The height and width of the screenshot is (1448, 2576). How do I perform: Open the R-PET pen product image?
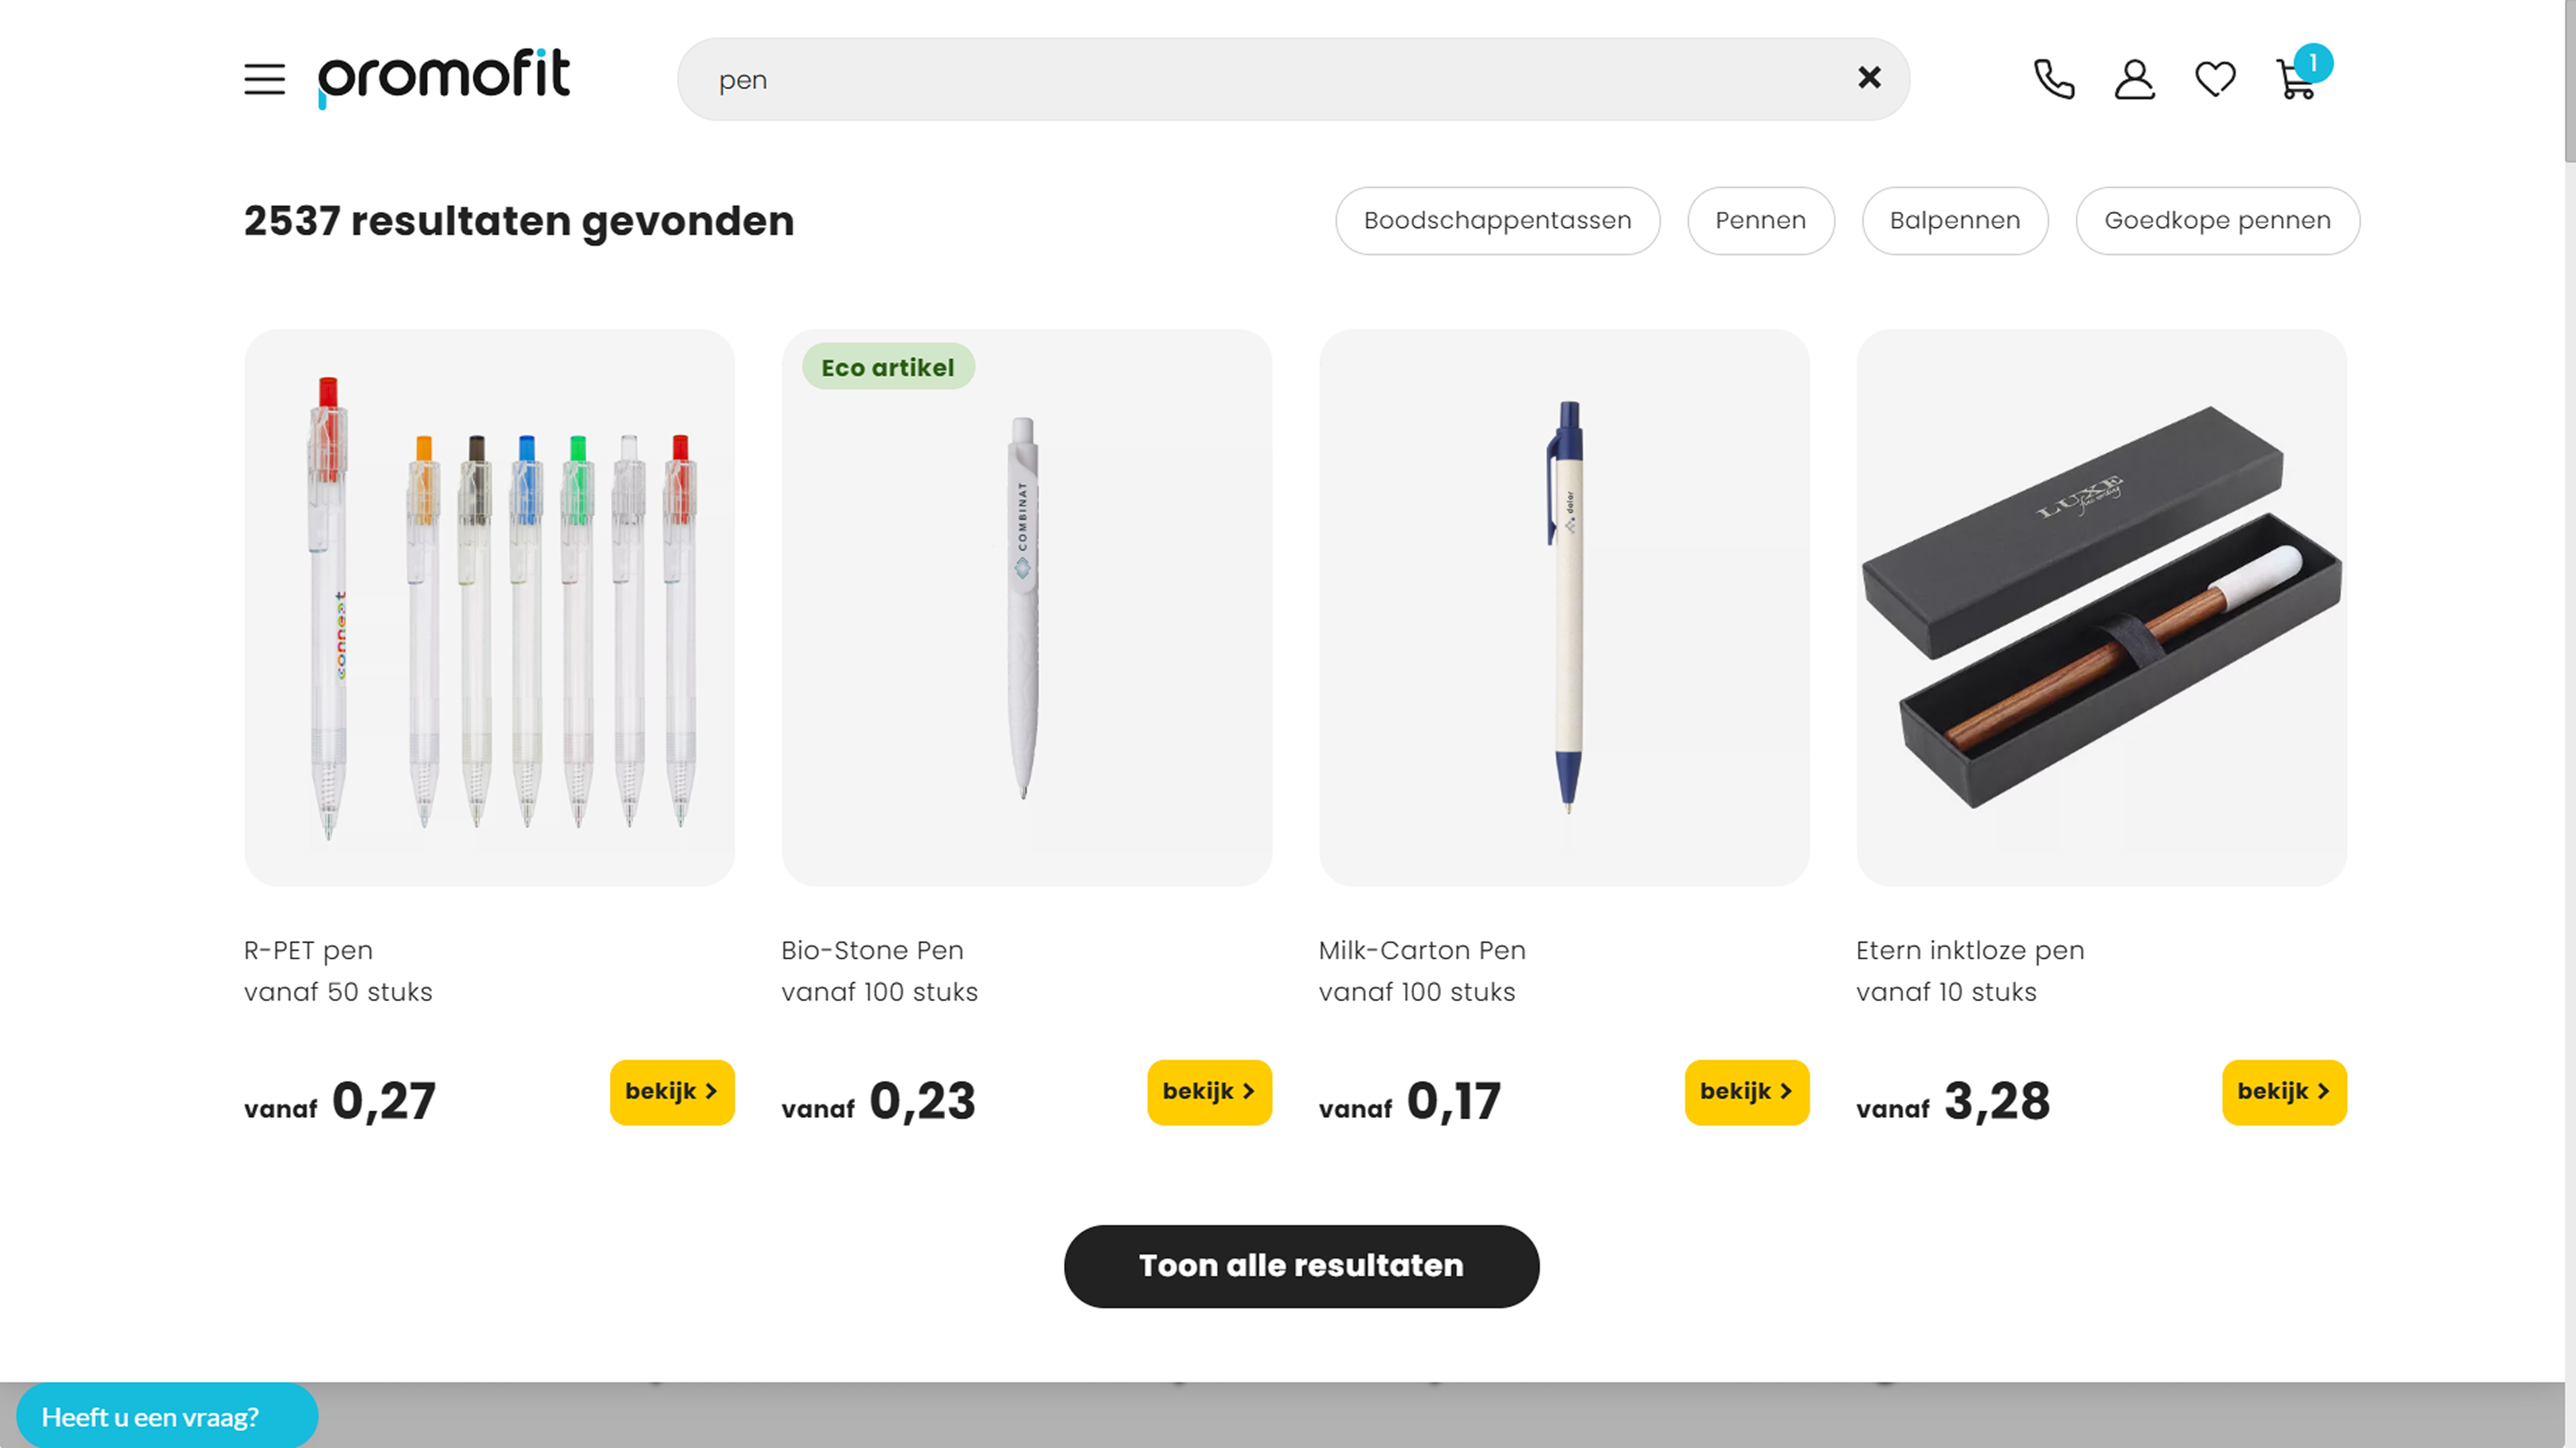[x=489, y=607]
